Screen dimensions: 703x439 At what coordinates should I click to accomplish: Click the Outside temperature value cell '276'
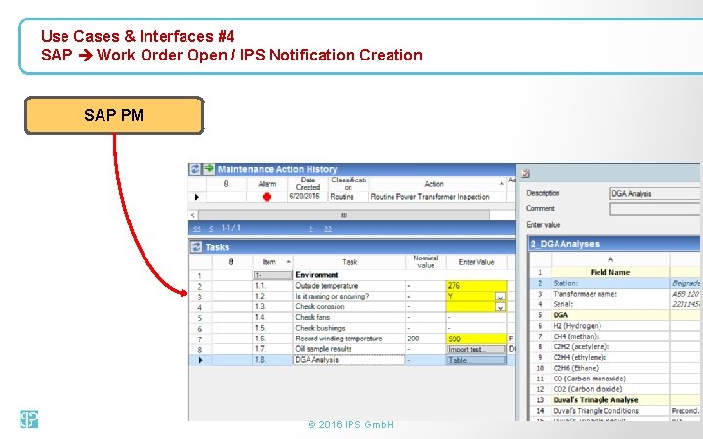coord(476,285)
